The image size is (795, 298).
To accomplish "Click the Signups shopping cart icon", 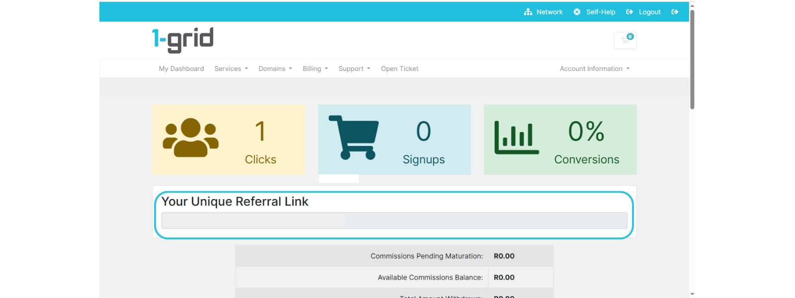I will tap(354, 138).
